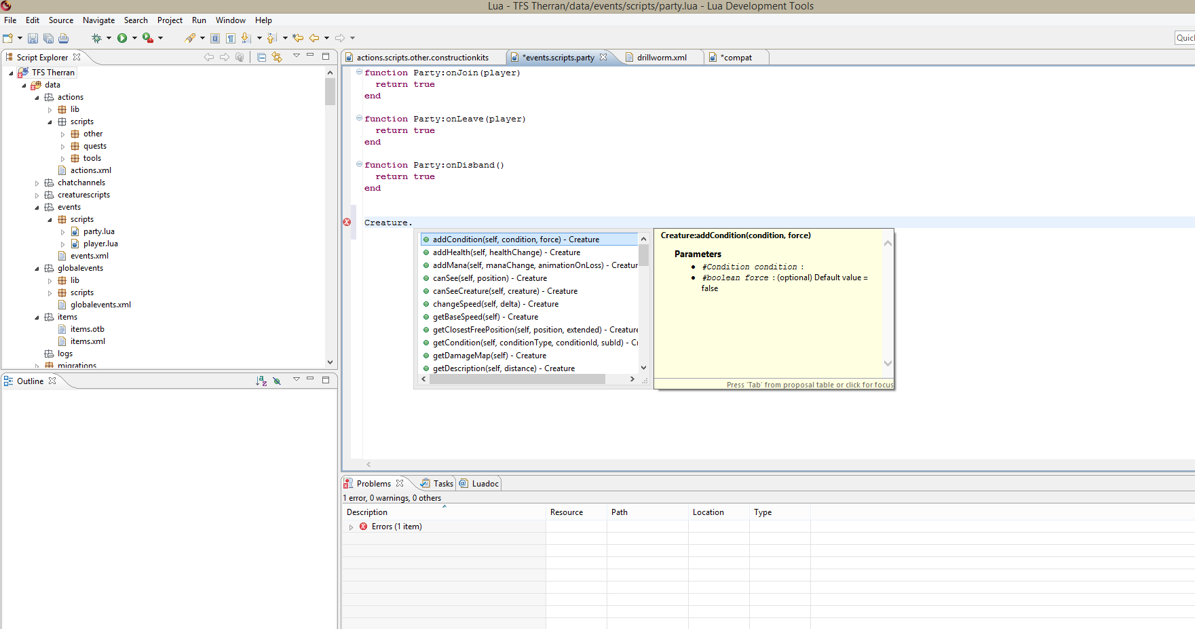Viewport: 1195px width, 629px height.
Task: Go to previous annotation icon
Action: tap(272, 38)
